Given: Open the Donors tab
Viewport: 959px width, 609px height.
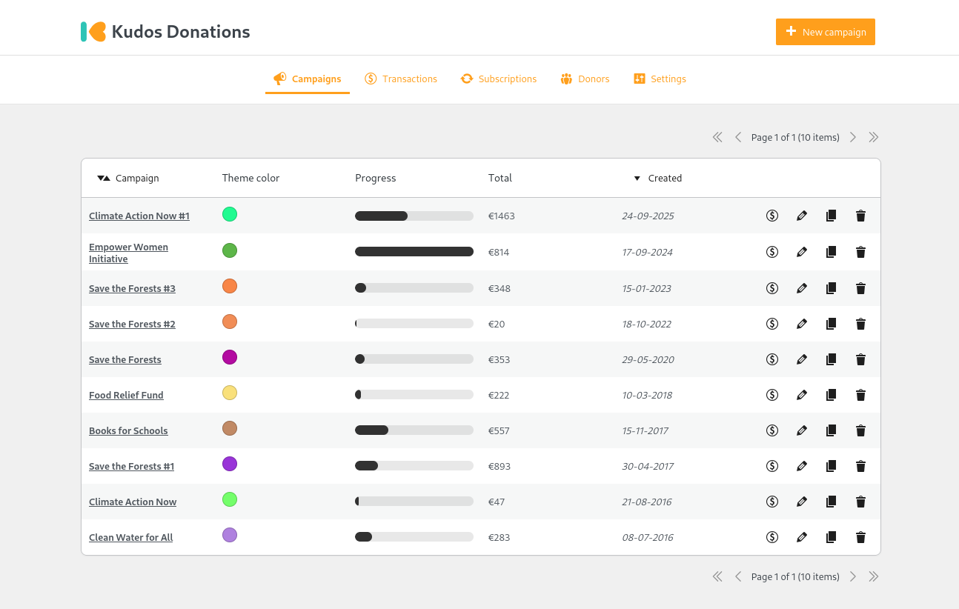Looking at the screenshot, I should tap(585, 79).
